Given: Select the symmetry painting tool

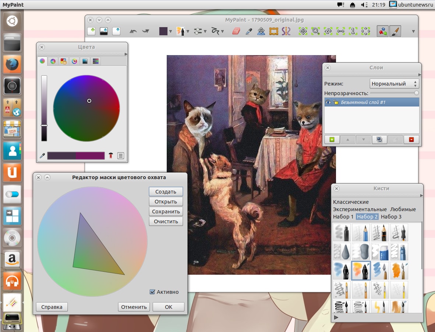Looking at the screenshot, I should (286, 31).
